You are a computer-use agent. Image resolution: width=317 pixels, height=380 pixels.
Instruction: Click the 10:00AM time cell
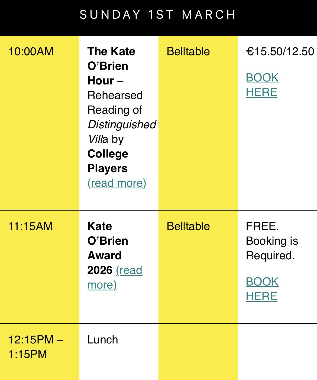[31, 51]
